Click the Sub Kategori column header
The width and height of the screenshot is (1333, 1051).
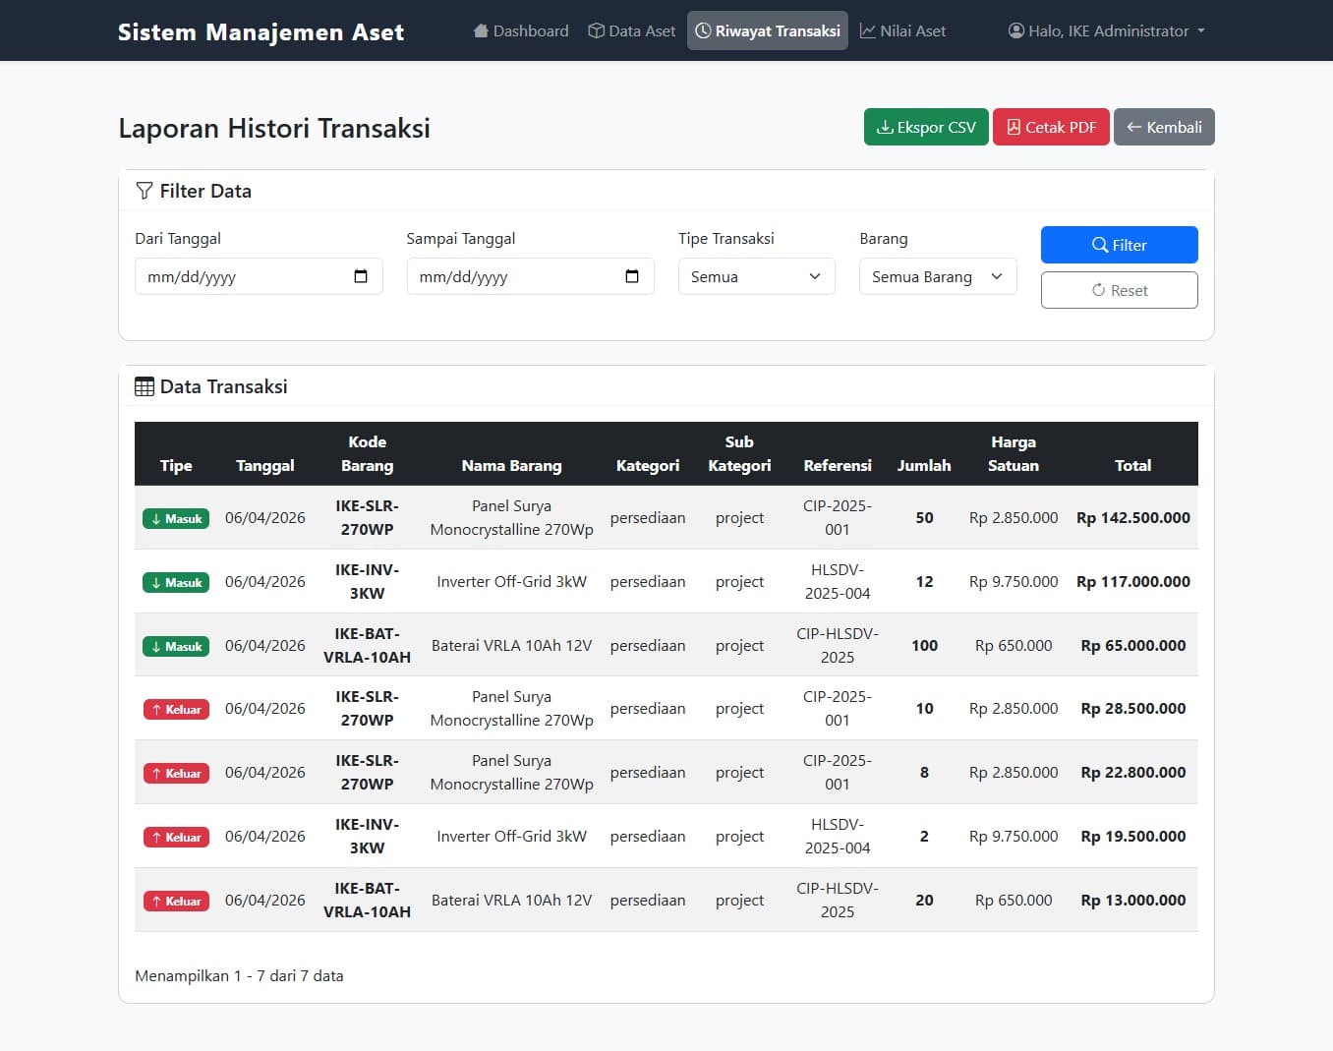click(739, 454)
